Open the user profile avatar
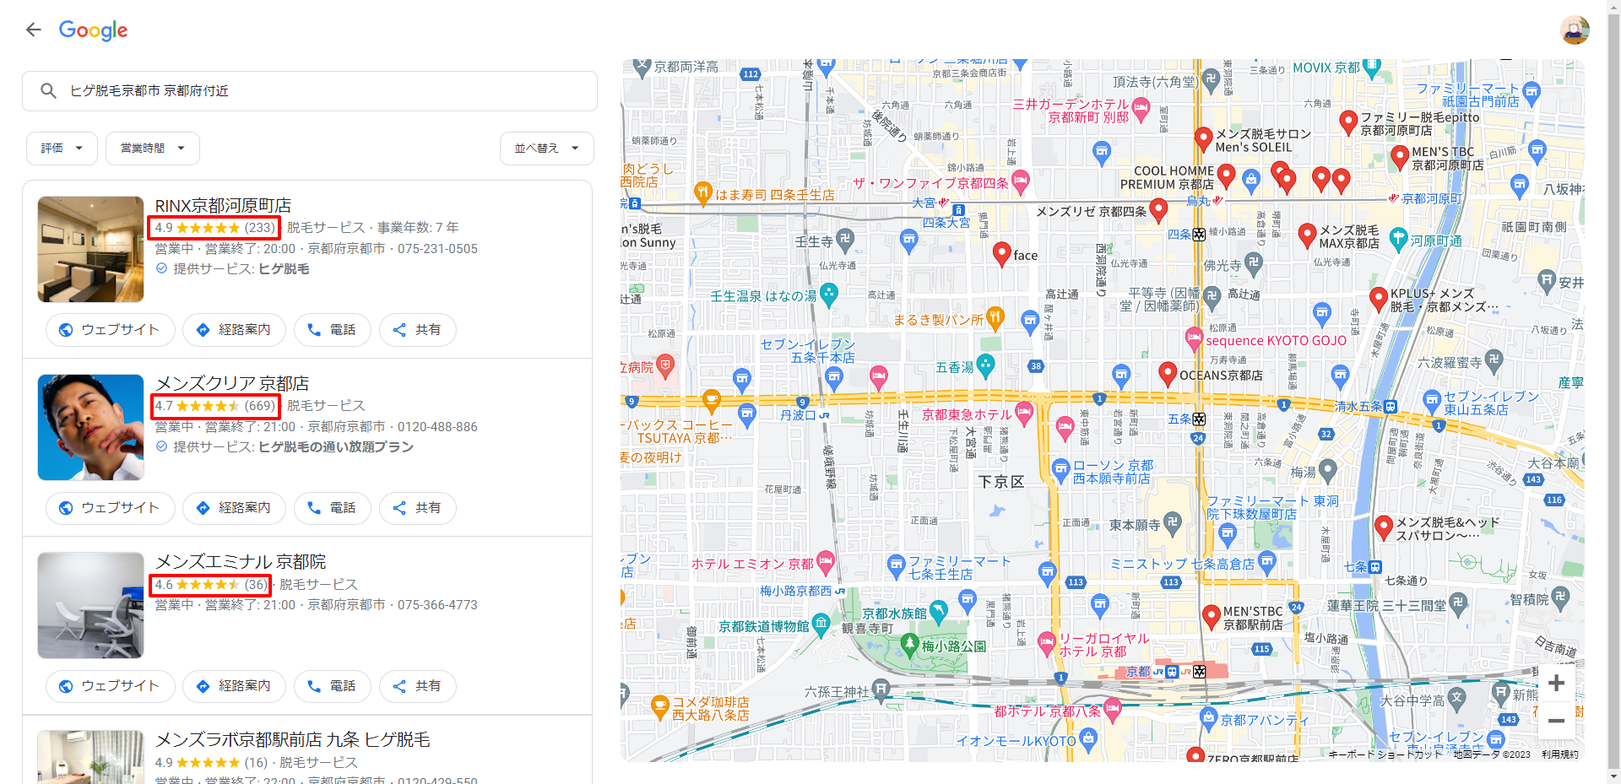 tap(1575, 30)
